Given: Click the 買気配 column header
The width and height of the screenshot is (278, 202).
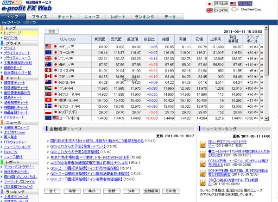Looking at the screenshot, I should [100, 39].
